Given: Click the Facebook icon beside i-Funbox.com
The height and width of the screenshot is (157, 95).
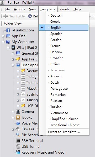Looking at the screenshot, I should click(x=8, y=30).
